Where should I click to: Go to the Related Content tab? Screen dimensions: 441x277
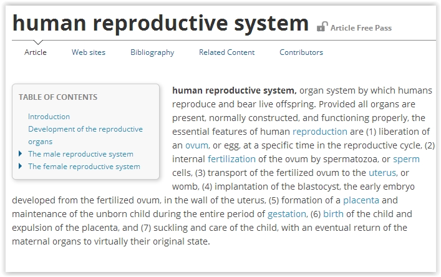(x=226, y=52)
